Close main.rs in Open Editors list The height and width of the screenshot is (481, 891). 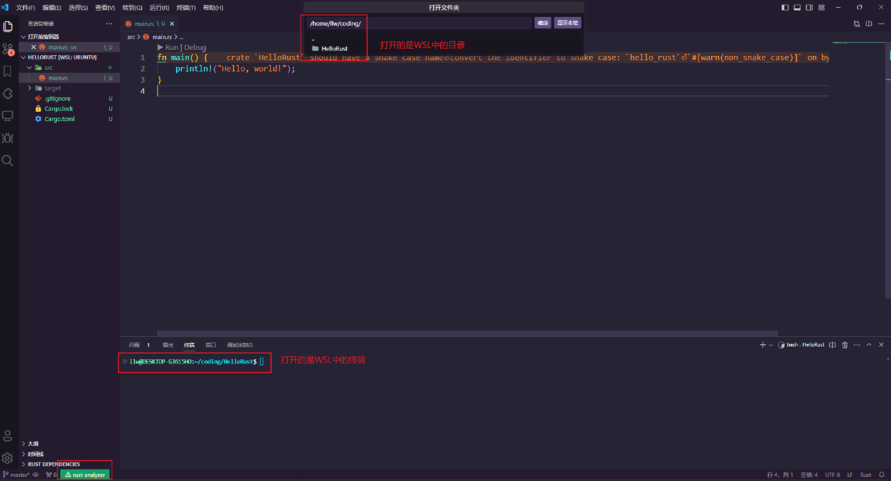(33, 47)
